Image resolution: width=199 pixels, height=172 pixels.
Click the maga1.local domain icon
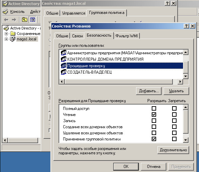pyautogui.click(x=13, y=39)
